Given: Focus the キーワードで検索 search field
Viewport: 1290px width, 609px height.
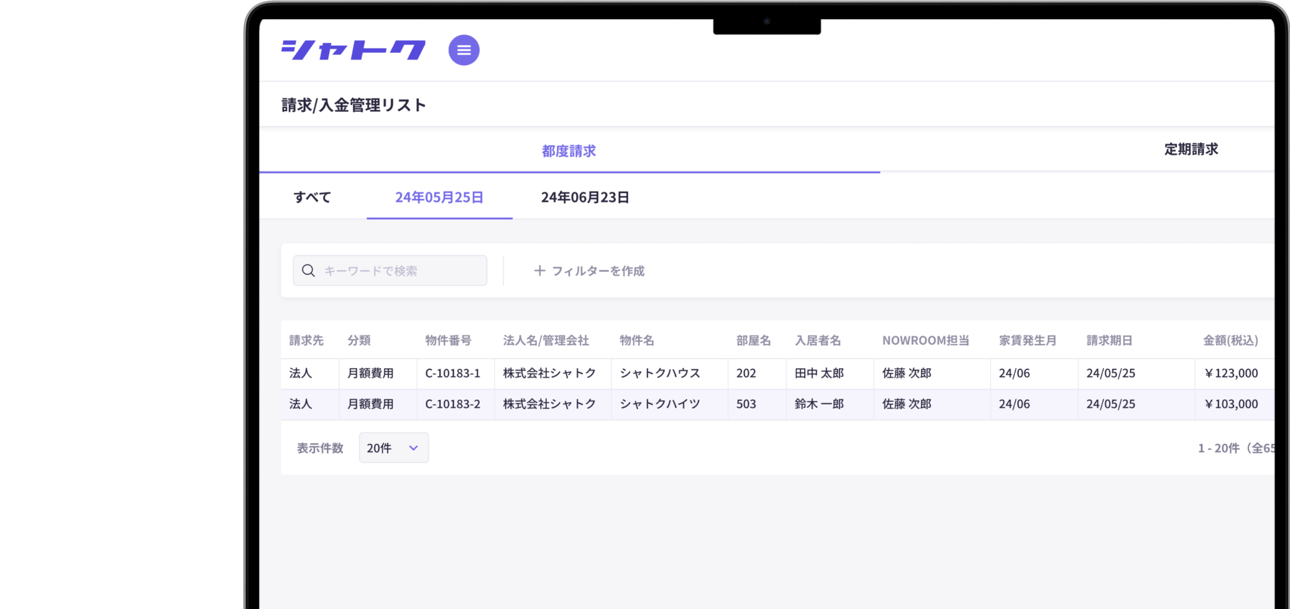Looking at the screenshot, I should tap(390, 271).
